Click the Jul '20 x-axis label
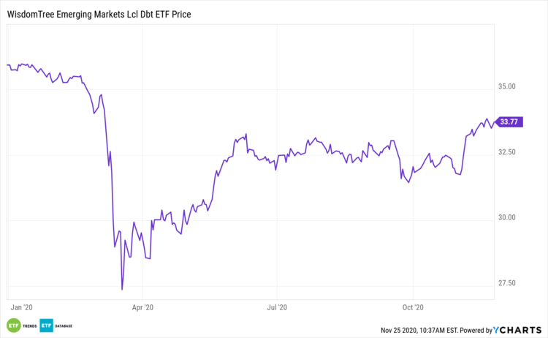The image size is (548, 338). coord(277,308)
